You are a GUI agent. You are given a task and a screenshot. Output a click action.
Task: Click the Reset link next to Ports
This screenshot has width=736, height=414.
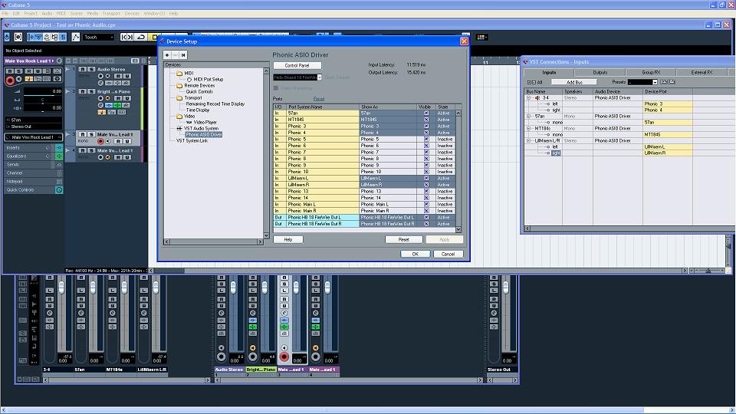[319, 99]
